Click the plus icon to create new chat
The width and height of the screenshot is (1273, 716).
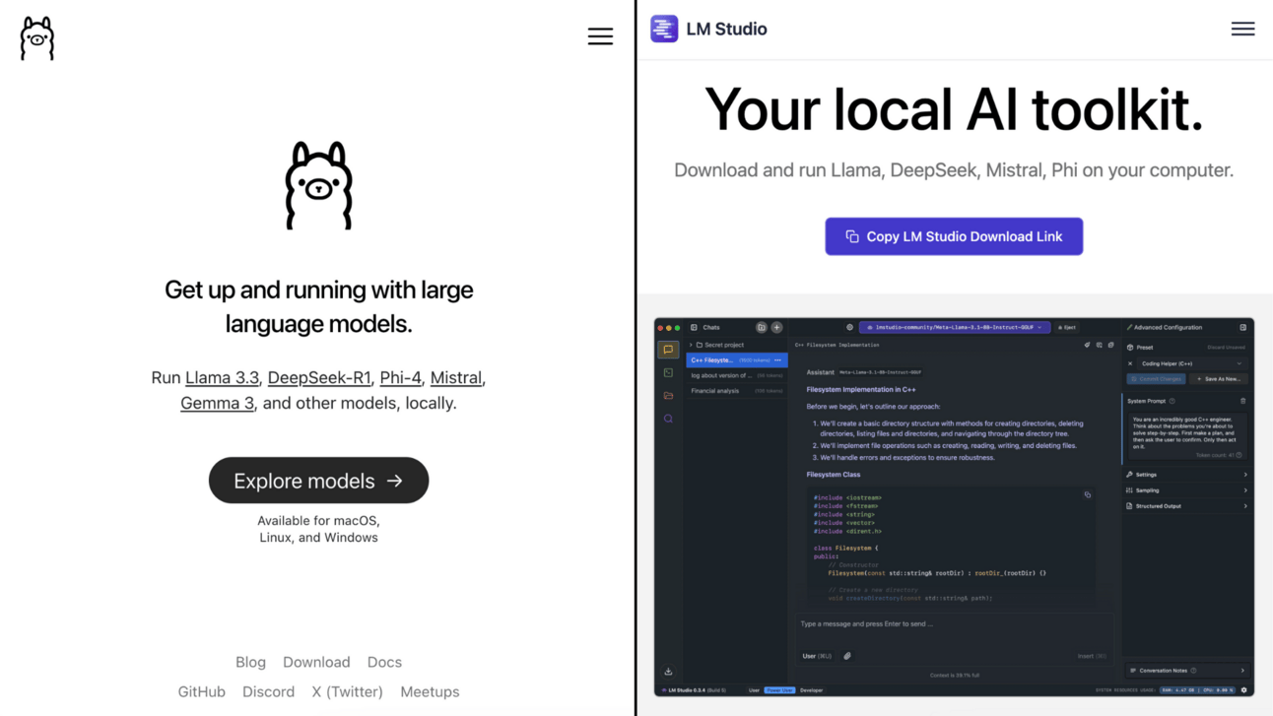(x=776, y=327)
